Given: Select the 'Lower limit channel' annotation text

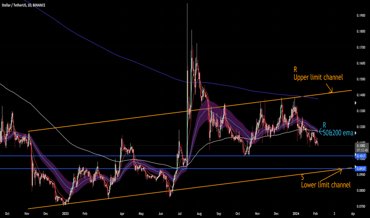Looking at the screenshot, I should coord(326,185).
